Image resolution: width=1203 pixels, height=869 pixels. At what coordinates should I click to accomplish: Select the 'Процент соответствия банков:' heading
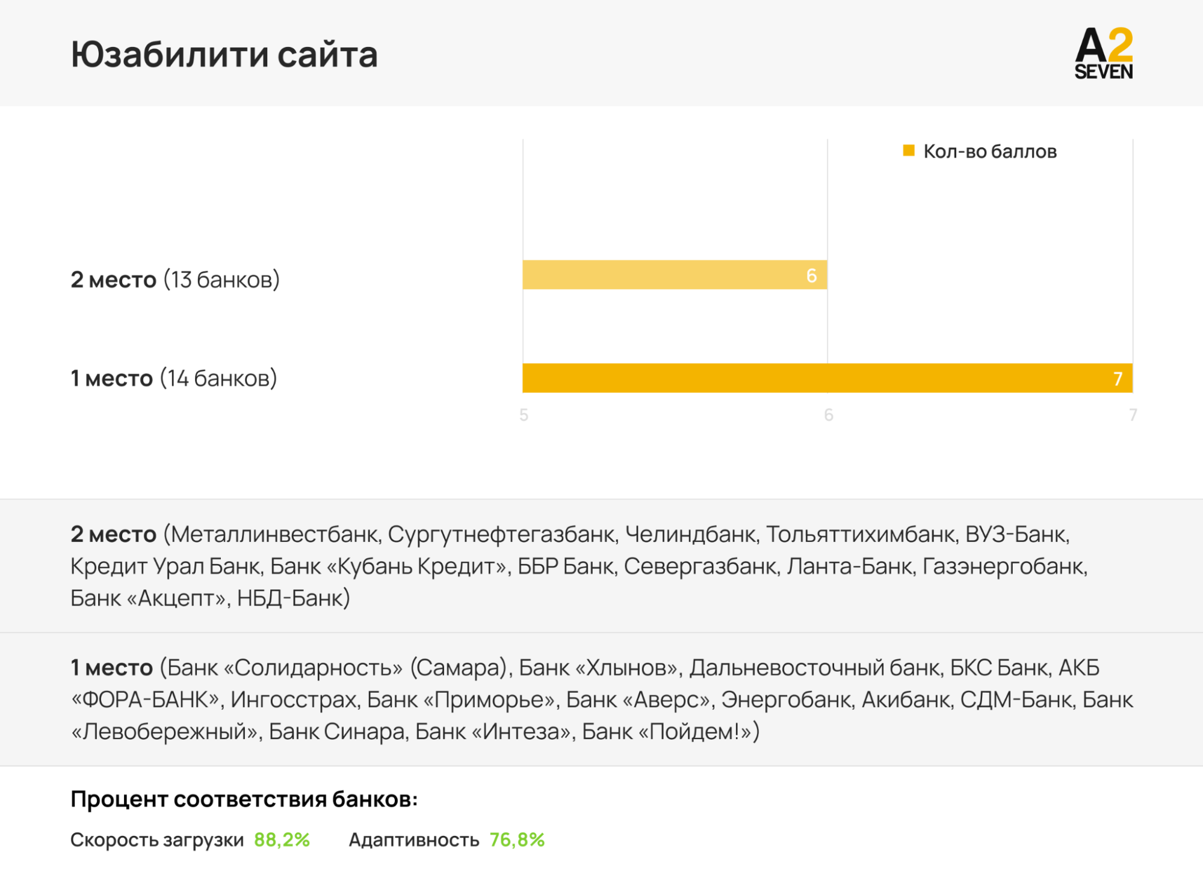pyautogui.click(x=244, y=799)
